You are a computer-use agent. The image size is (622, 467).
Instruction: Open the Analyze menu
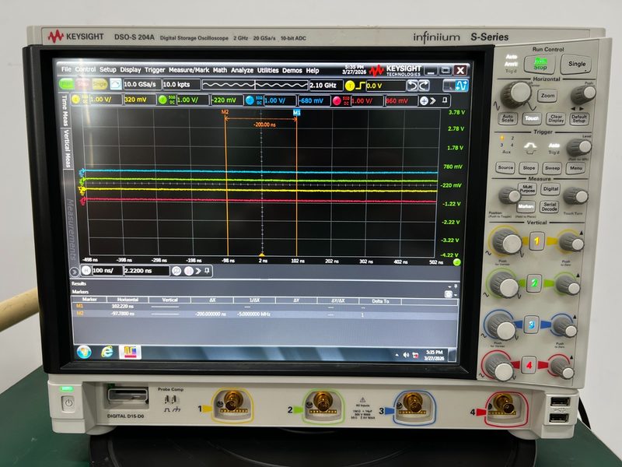[242, 70]
